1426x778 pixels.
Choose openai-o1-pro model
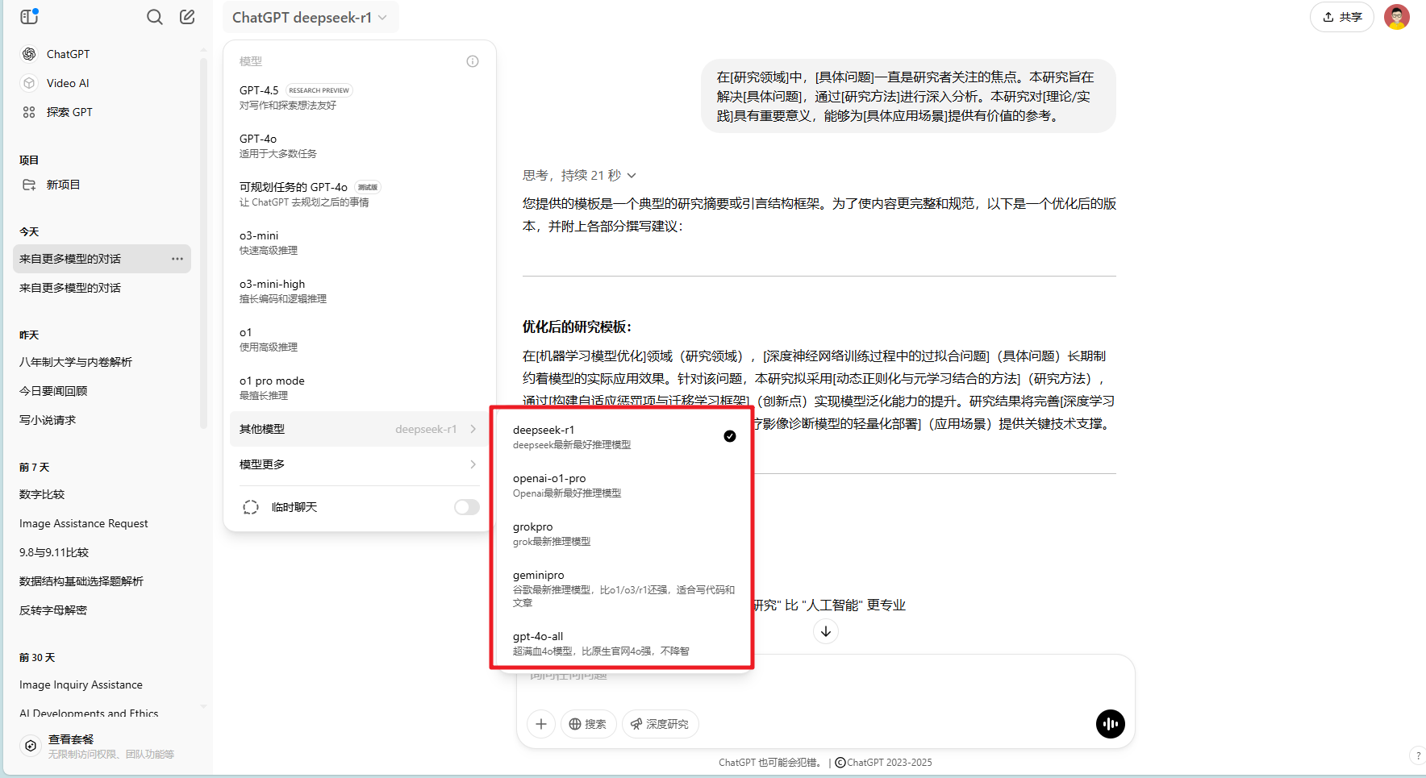pos(623,485)
